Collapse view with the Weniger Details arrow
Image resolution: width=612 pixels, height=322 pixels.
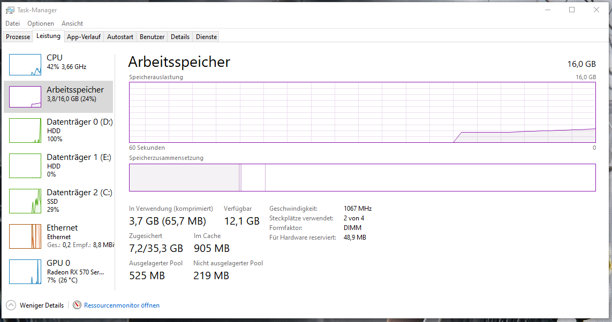click(11, 305)
